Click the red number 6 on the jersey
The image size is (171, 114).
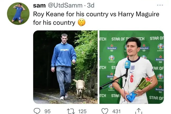coord(132,79)
